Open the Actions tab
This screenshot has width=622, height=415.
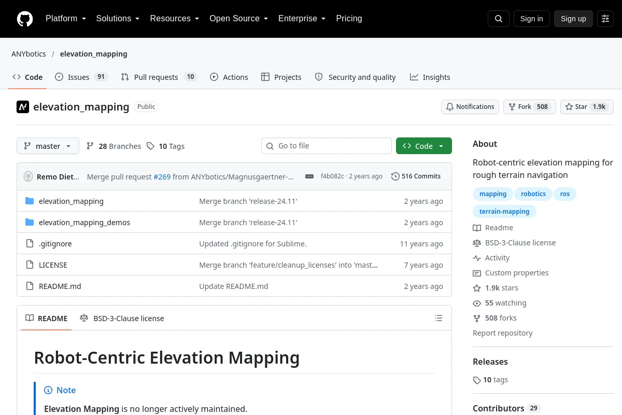pos(229,77)
